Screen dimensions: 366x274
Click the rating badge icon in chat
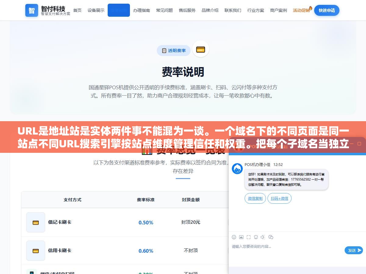pyautogui.click(x=256, y=237)
